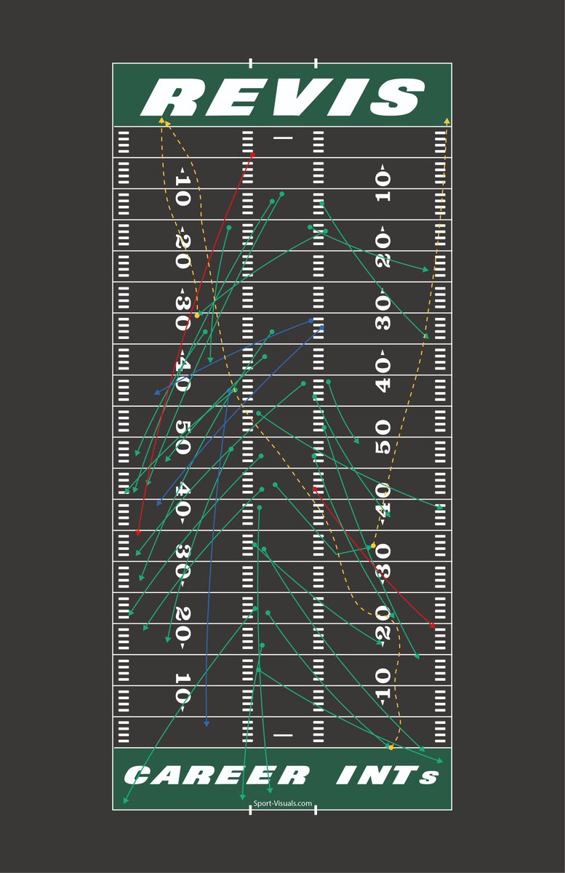This screenshot has width=565, height=873.
Task: Click the blue arrowhead nearest the CAREER INTs end zone
Action: coord(207,723)
